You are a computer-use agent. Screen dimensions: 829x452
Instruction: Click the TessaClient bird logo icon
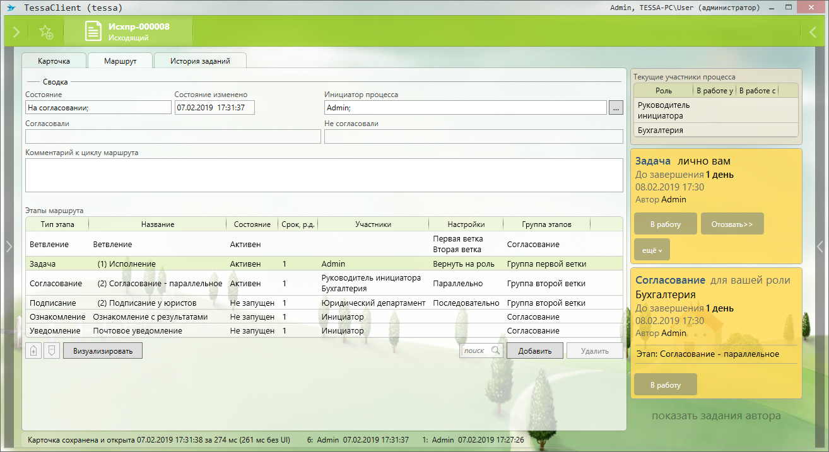point(11,8)
